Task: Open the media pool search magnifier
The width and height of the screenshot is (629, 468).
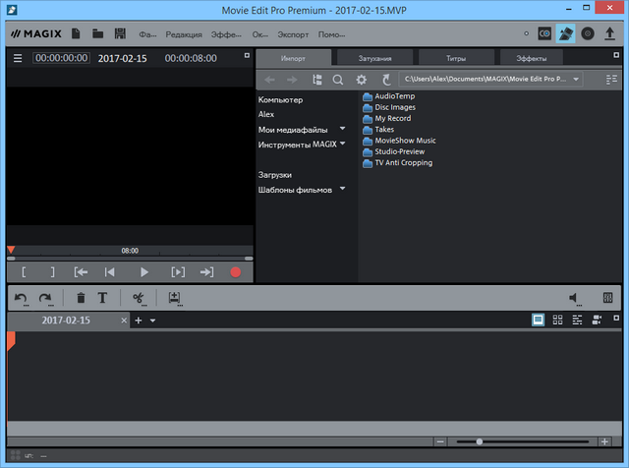Action: point(338,79)
